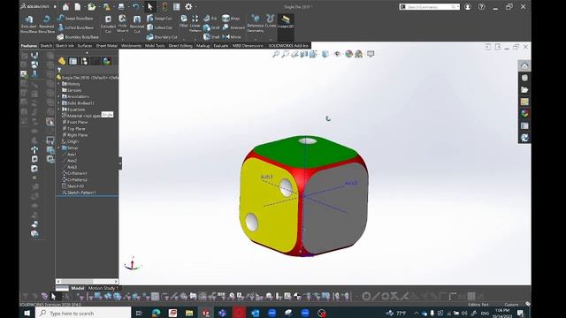
Task: Select the Extruded Cut tool
Action: click(x=108, y=24)
